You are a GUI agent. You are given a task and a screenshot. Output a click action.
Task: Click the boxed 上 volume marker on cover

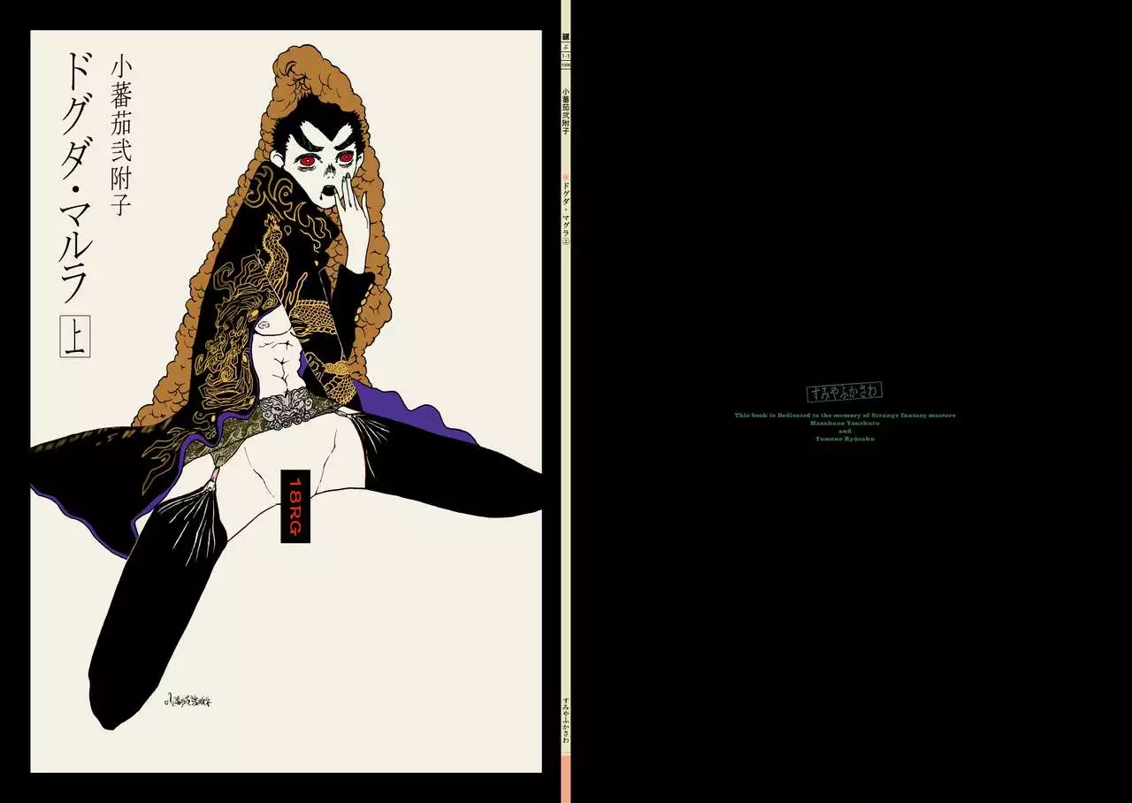[73, 340]
